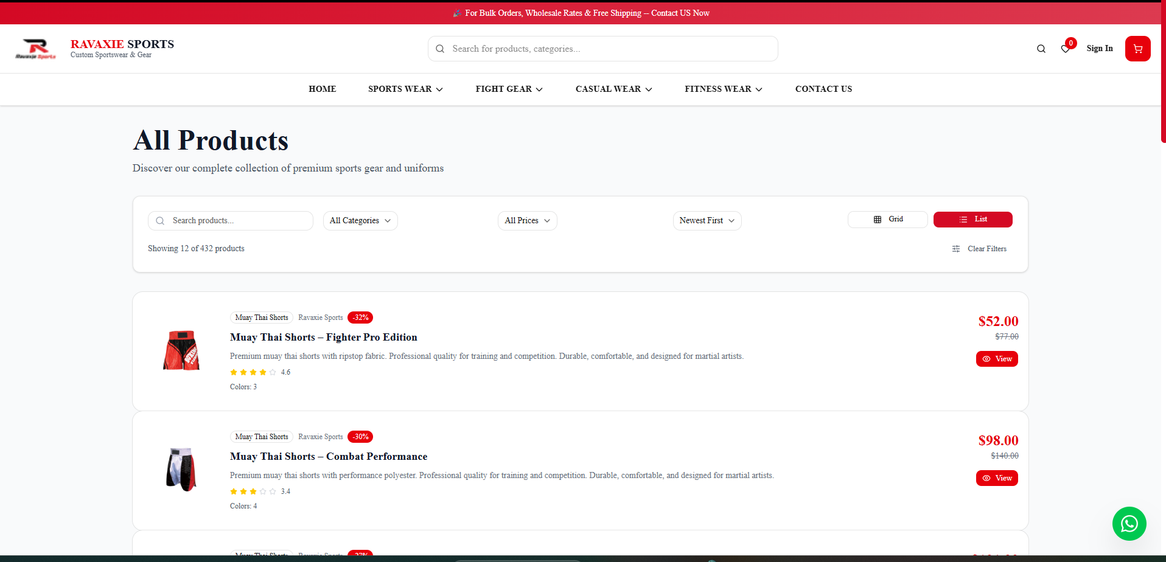
Task: Open the red shopping cart button
Action: pos(1137,49)
